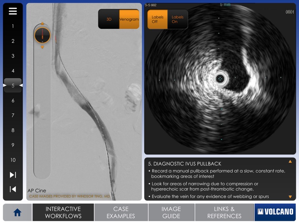Click the '0001' frame number
This screenshot has width=299, height=224.
point(290,12)
